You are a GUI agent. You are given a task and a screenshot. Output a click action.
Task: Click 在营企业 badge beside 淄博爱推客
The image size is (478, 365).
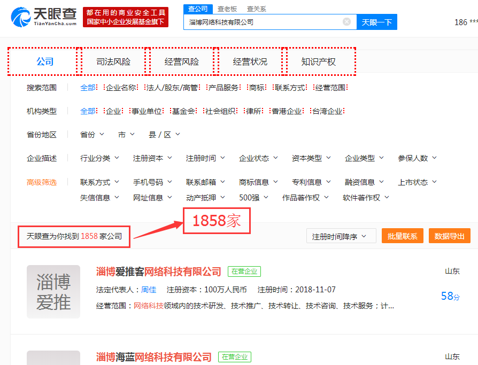pyautogui.click(x=244, y=271)
